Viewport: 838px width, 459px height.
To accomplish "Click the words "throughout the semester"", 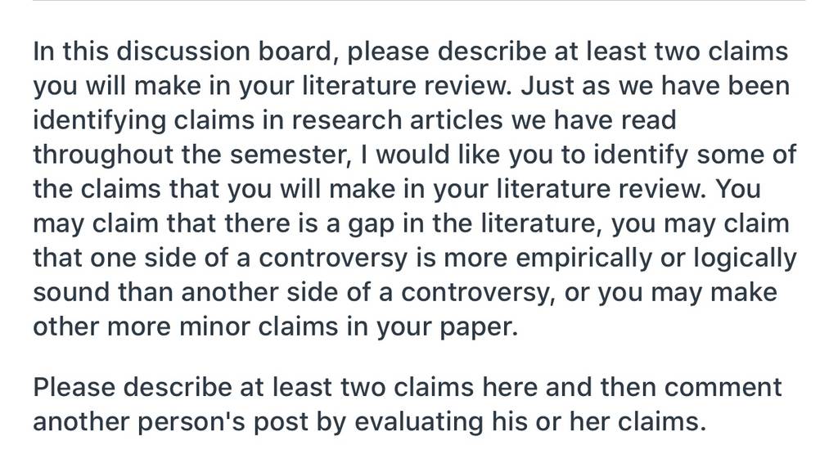I will (x=191, y=155).
